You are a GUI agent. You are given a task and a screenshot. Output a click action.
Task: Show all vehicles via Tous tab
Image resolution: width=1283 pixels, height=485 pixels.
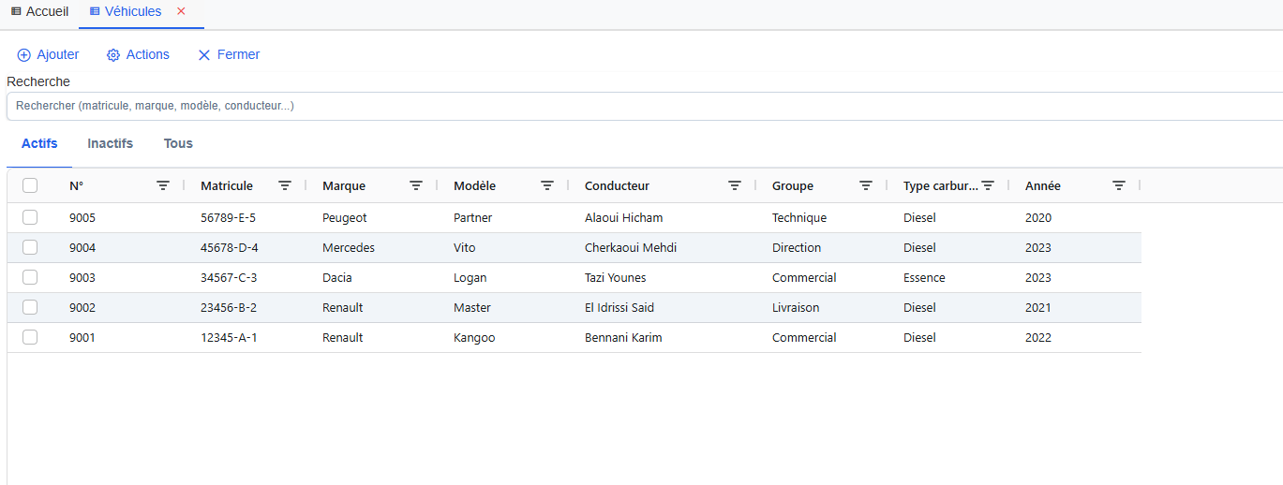pyautogui.click(x=178, y=143)
